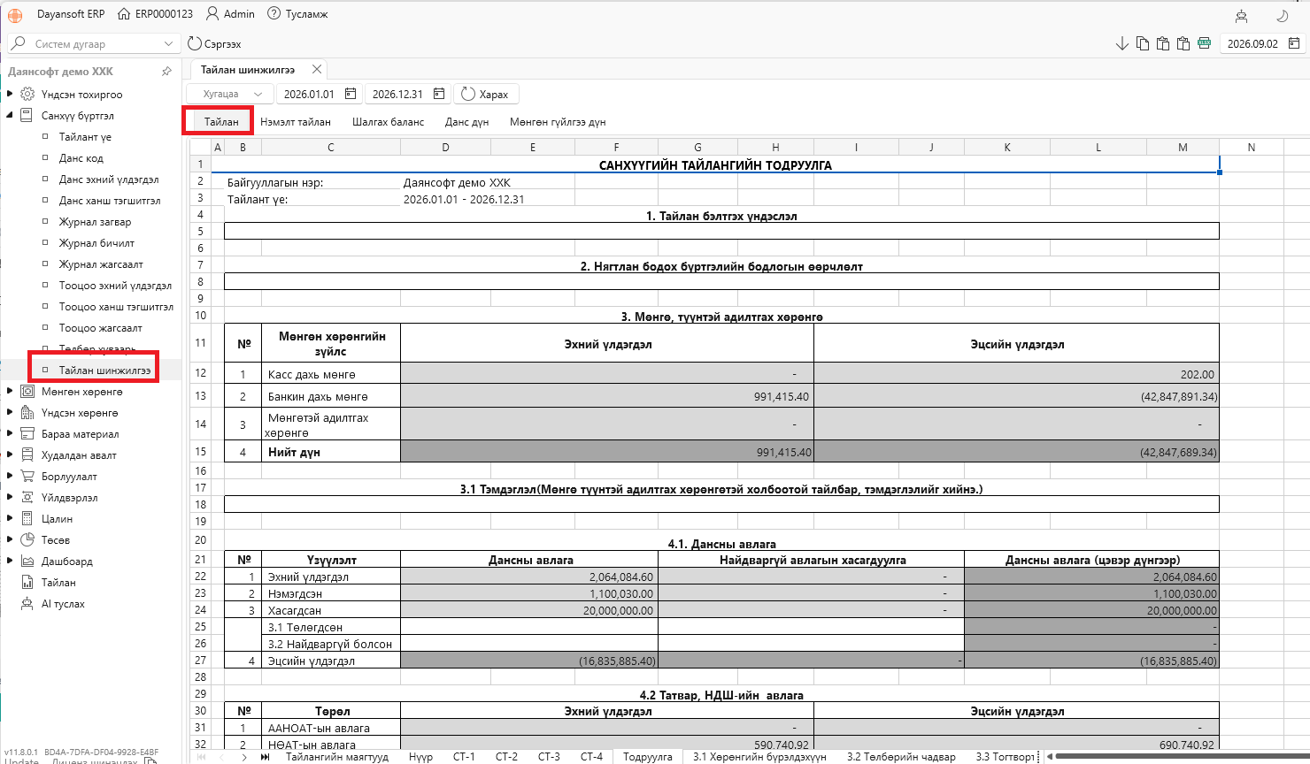The width and height of the screenshot is (1310, 764).
Task: Click the Дашбоард chart icon
Action: [27, 561]
